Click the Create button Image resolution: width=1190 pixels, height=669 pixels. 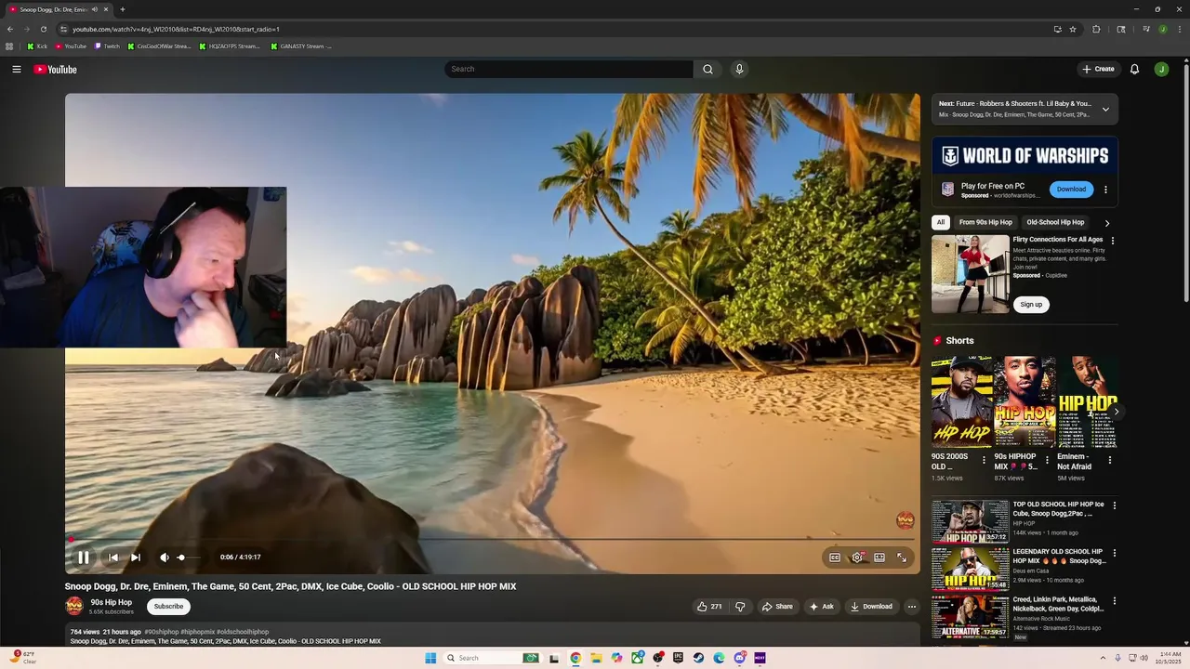(x=1098, y=69)
